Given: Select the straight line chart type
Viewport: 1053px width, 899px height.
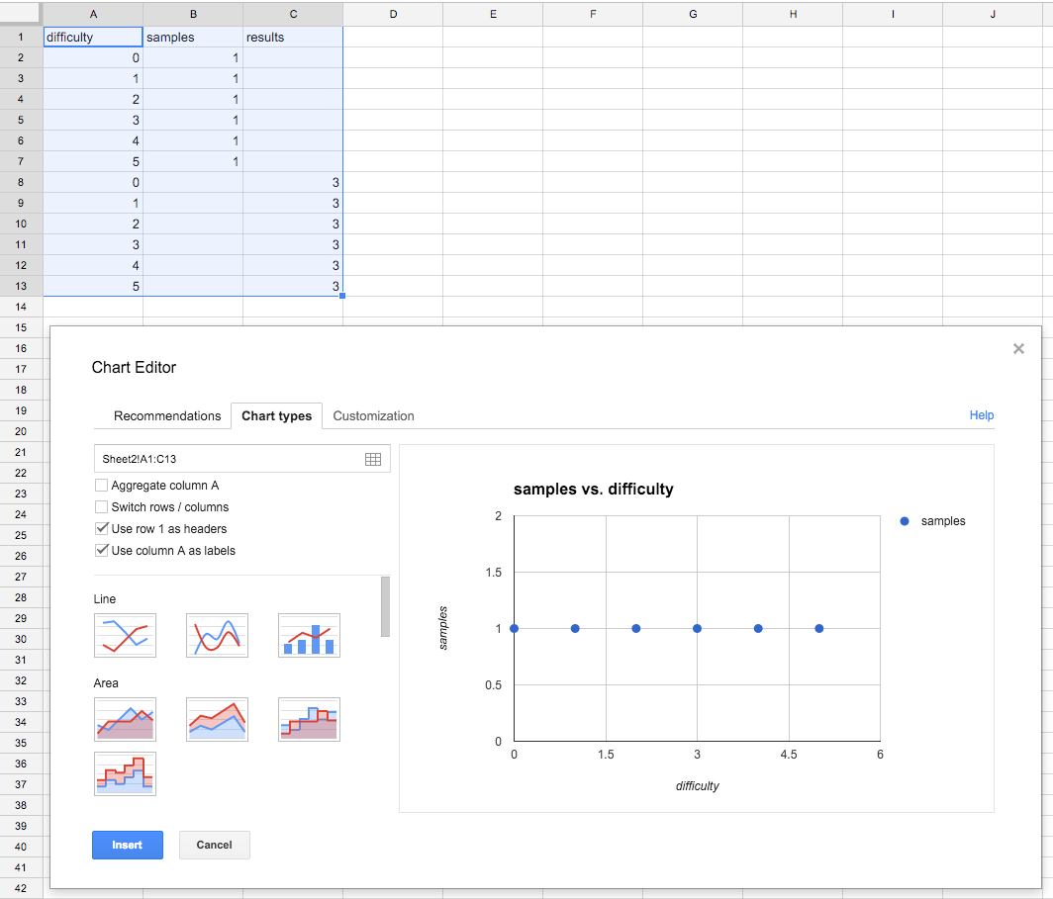Looking at the screenshot, I should tap(125, 635).
